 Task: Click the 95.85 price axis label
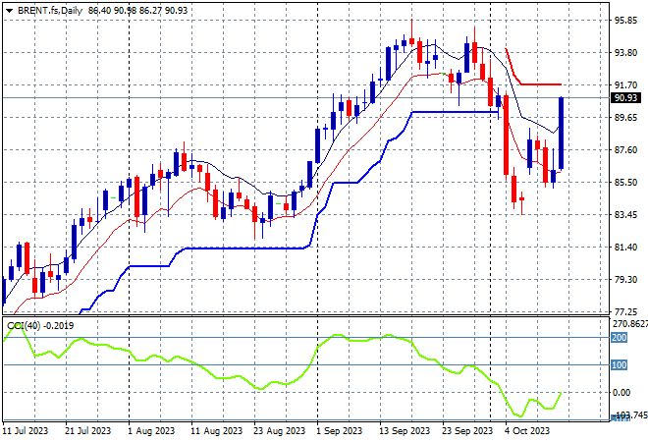pos(626,20)
